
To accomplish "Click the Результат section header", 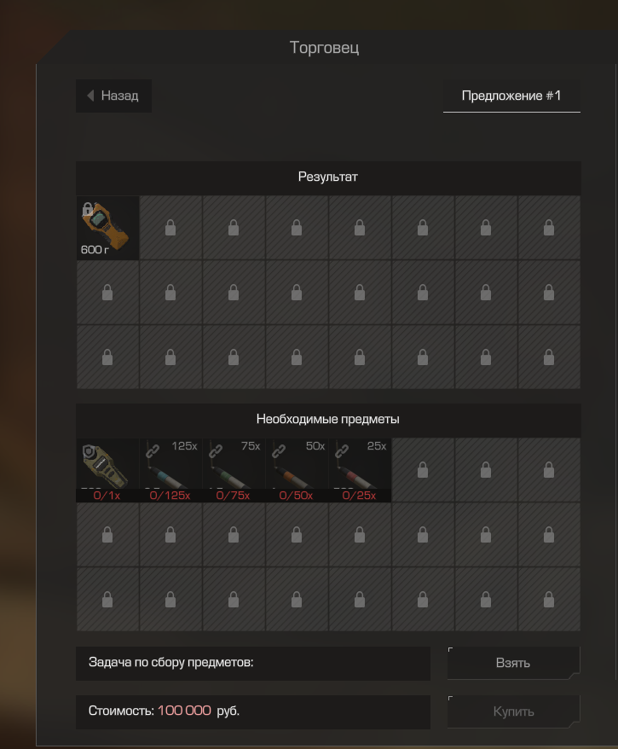I will coord(328,177).
